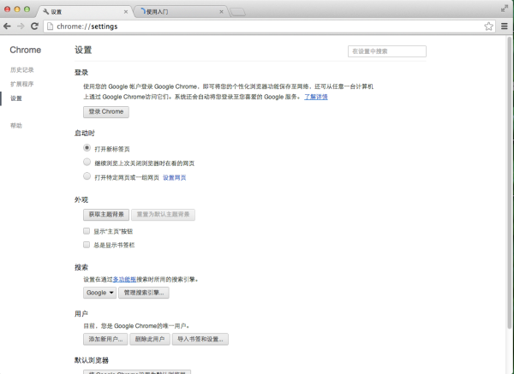Click the 外观 section heading

coord(81,199)
